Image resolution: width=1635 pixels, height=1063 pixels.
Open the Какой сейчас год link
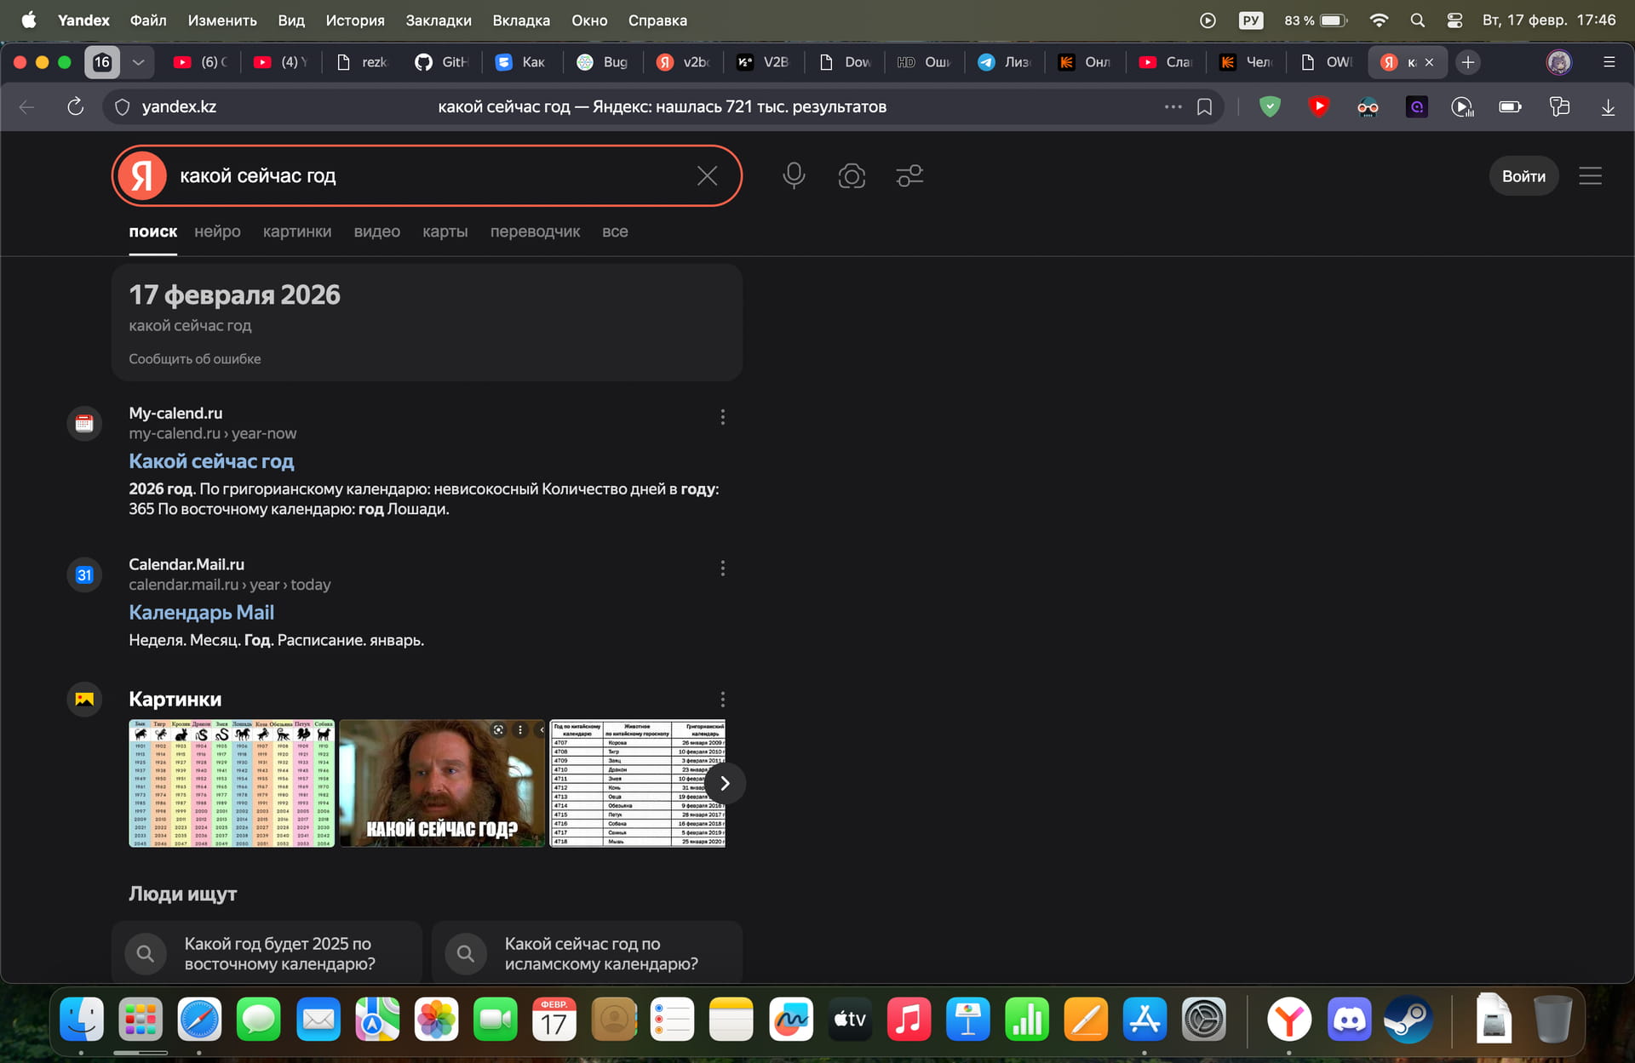pyautogui.click(x=211, y=461)
